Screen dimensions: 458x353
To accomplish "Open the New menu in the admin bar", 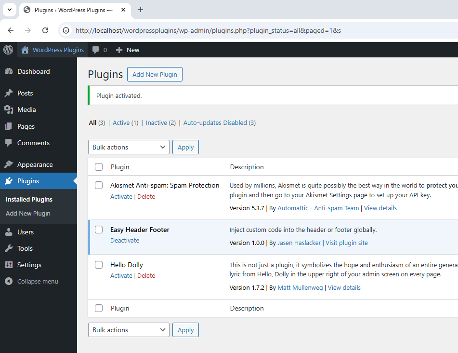I will [127, 50].
